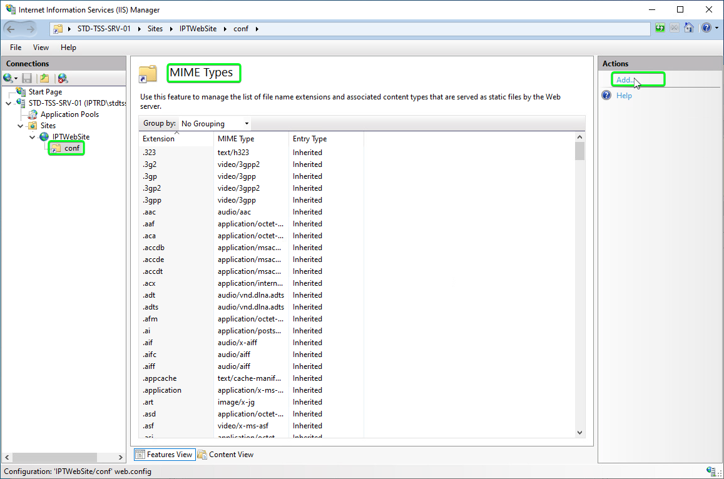Screen dimensions: 724x479
Task: Sort by the Entry Type column header
Action: [326, 139]
